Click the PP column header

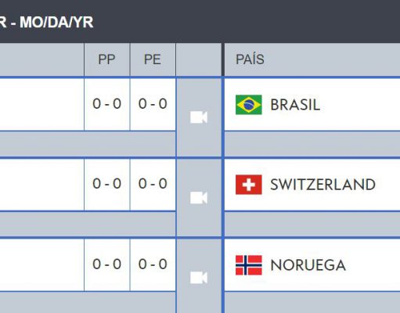[107, 59]
